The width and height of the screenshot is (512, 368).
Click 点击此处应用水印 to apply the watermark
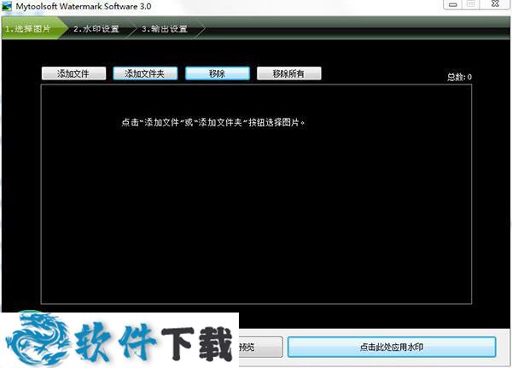pos(392,347)
